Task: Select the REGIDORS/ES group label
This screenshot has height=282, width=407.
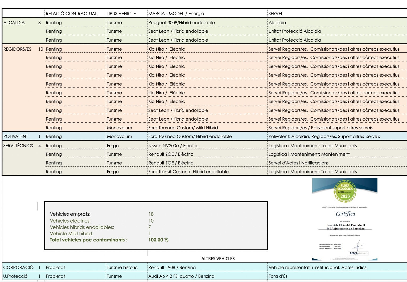Action: click(17, 49)
